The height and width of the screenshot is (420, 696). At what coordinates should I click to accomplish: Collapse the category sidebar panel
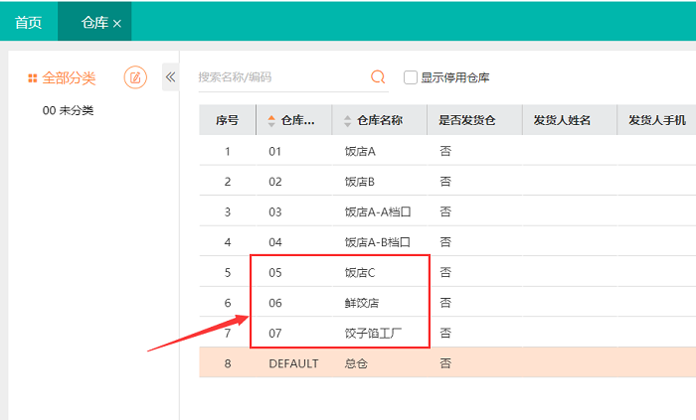pos(170,76)
